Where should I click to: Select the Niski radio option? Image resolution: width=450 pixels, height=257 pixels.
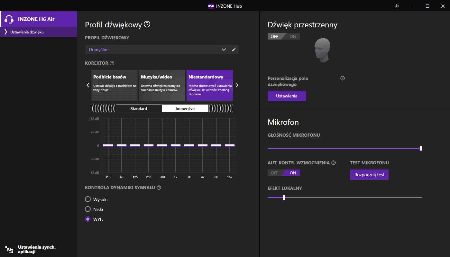88,209
